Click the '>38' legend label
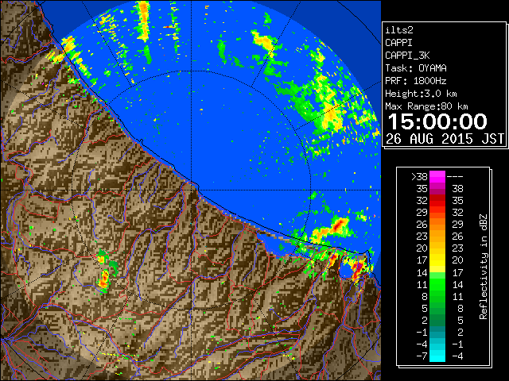 pyautogui.click(x=419, y=177)
